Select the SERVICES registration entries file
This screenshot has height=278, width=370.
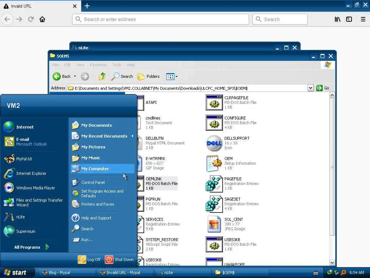point(163,224)
